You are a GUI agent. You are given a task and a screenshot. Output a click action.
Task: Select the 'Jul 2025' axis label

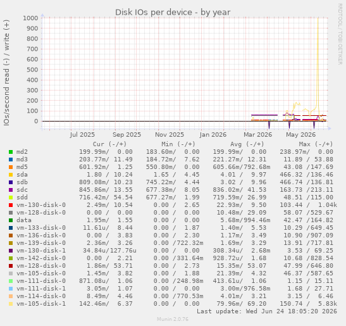coord(82,134)
